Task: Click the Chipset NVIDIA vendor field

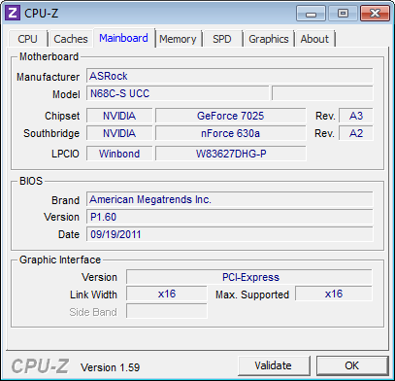Action: (119, 116)
